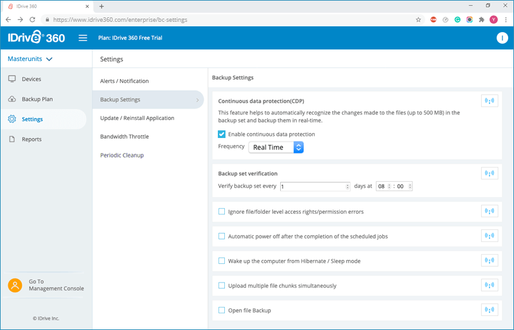Click the verify days number stepper arrows
This screenshot has width=514, height=330.
tap(348, 186)
